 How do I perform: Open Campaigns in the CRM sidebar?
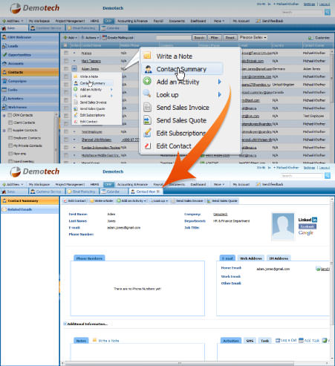coord(30,81)
